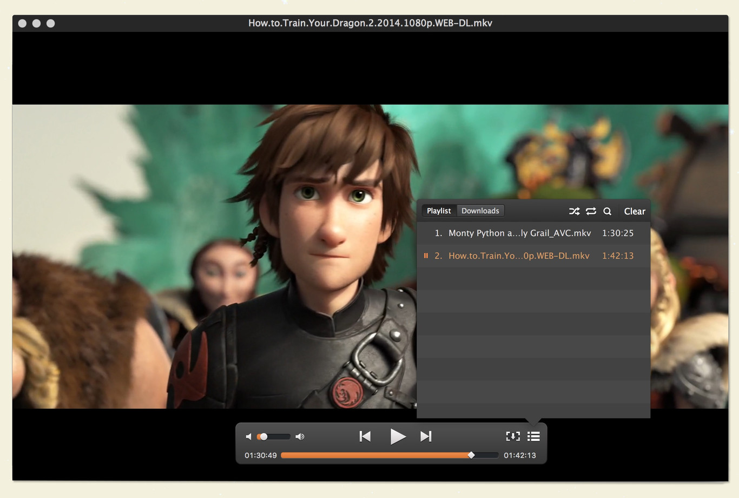Adjust the volume slider
The height and width of the screenshot is (498, 739).
[263, 436]
